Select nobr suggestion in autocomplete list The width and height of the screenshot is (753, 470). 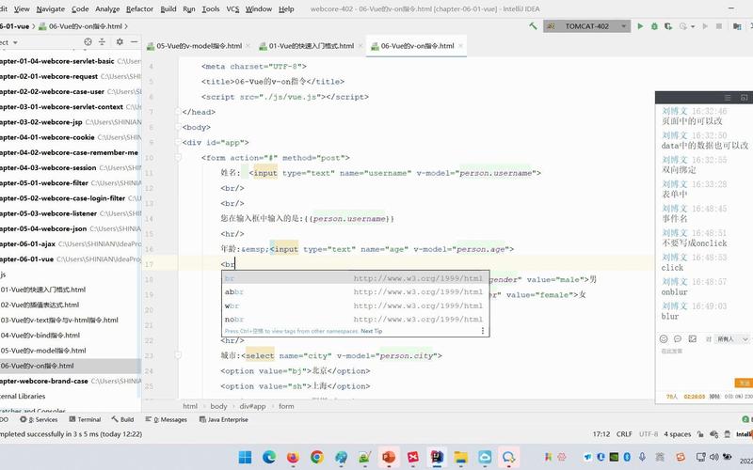[356, 319]
